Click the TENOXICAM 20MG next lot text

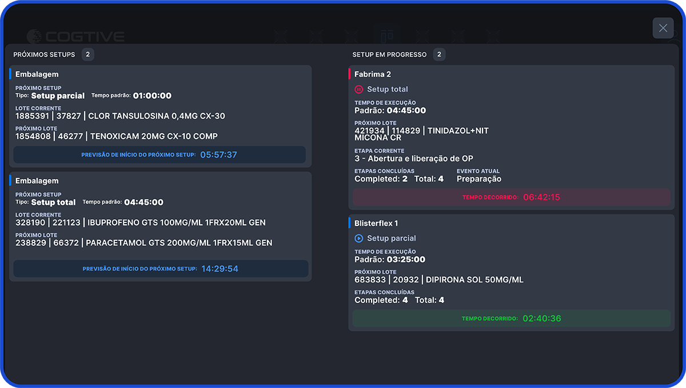117,136
